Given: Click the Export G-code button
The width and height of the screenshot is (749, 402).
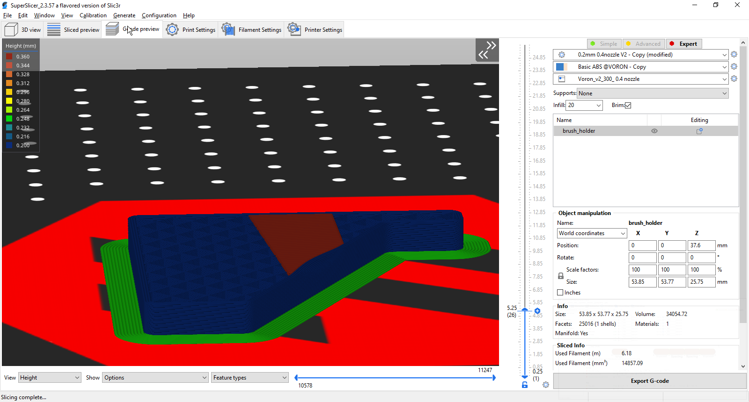Looking at the screenshot, I should coord(650,381).
